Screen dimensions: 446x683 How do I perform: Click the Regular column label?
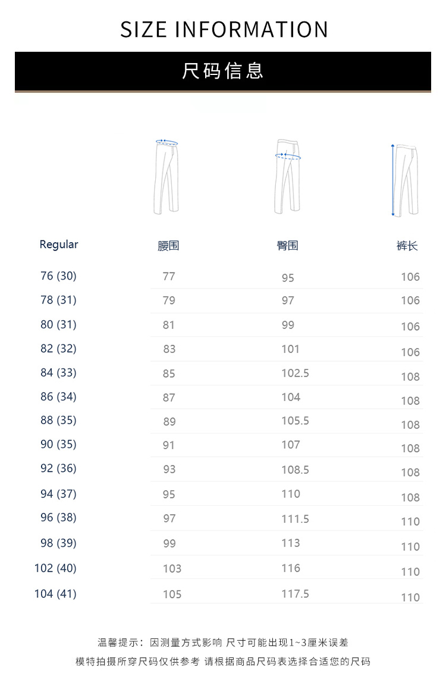coord(59,245)
